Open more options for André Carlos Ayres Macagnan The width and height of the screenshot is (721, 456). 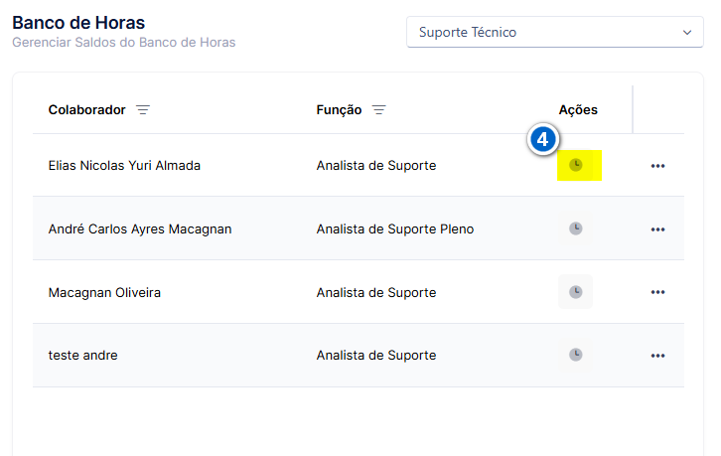(658, 229)
